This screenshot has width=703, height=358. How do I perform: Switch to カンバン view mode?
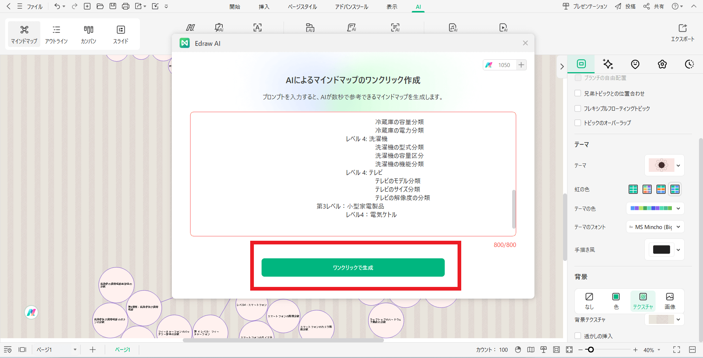pyautogui.click(x=89, y=34)
